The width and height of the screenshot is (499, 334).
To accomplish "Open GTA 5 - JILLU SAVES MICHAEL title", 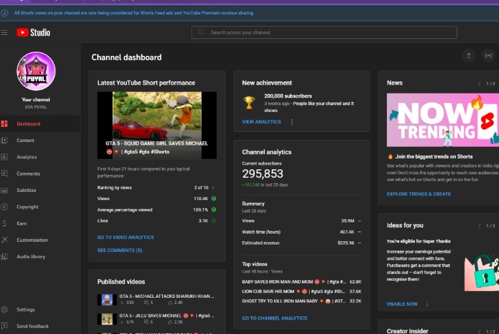I will 167,316.
